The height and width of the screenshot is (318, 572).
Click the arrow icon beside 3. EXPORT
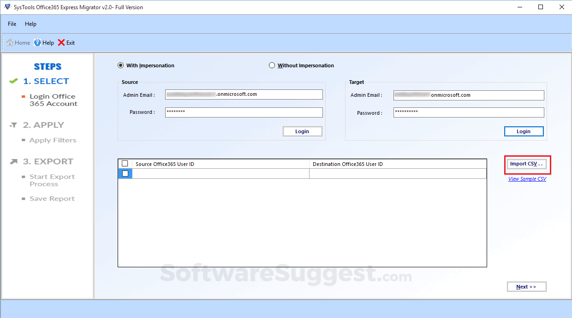point(13,161)
